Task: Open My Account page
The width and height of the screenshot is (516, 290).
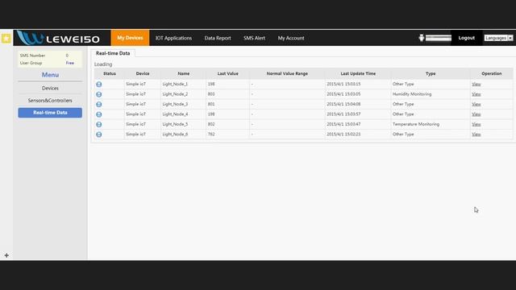Action: [291, 38]
